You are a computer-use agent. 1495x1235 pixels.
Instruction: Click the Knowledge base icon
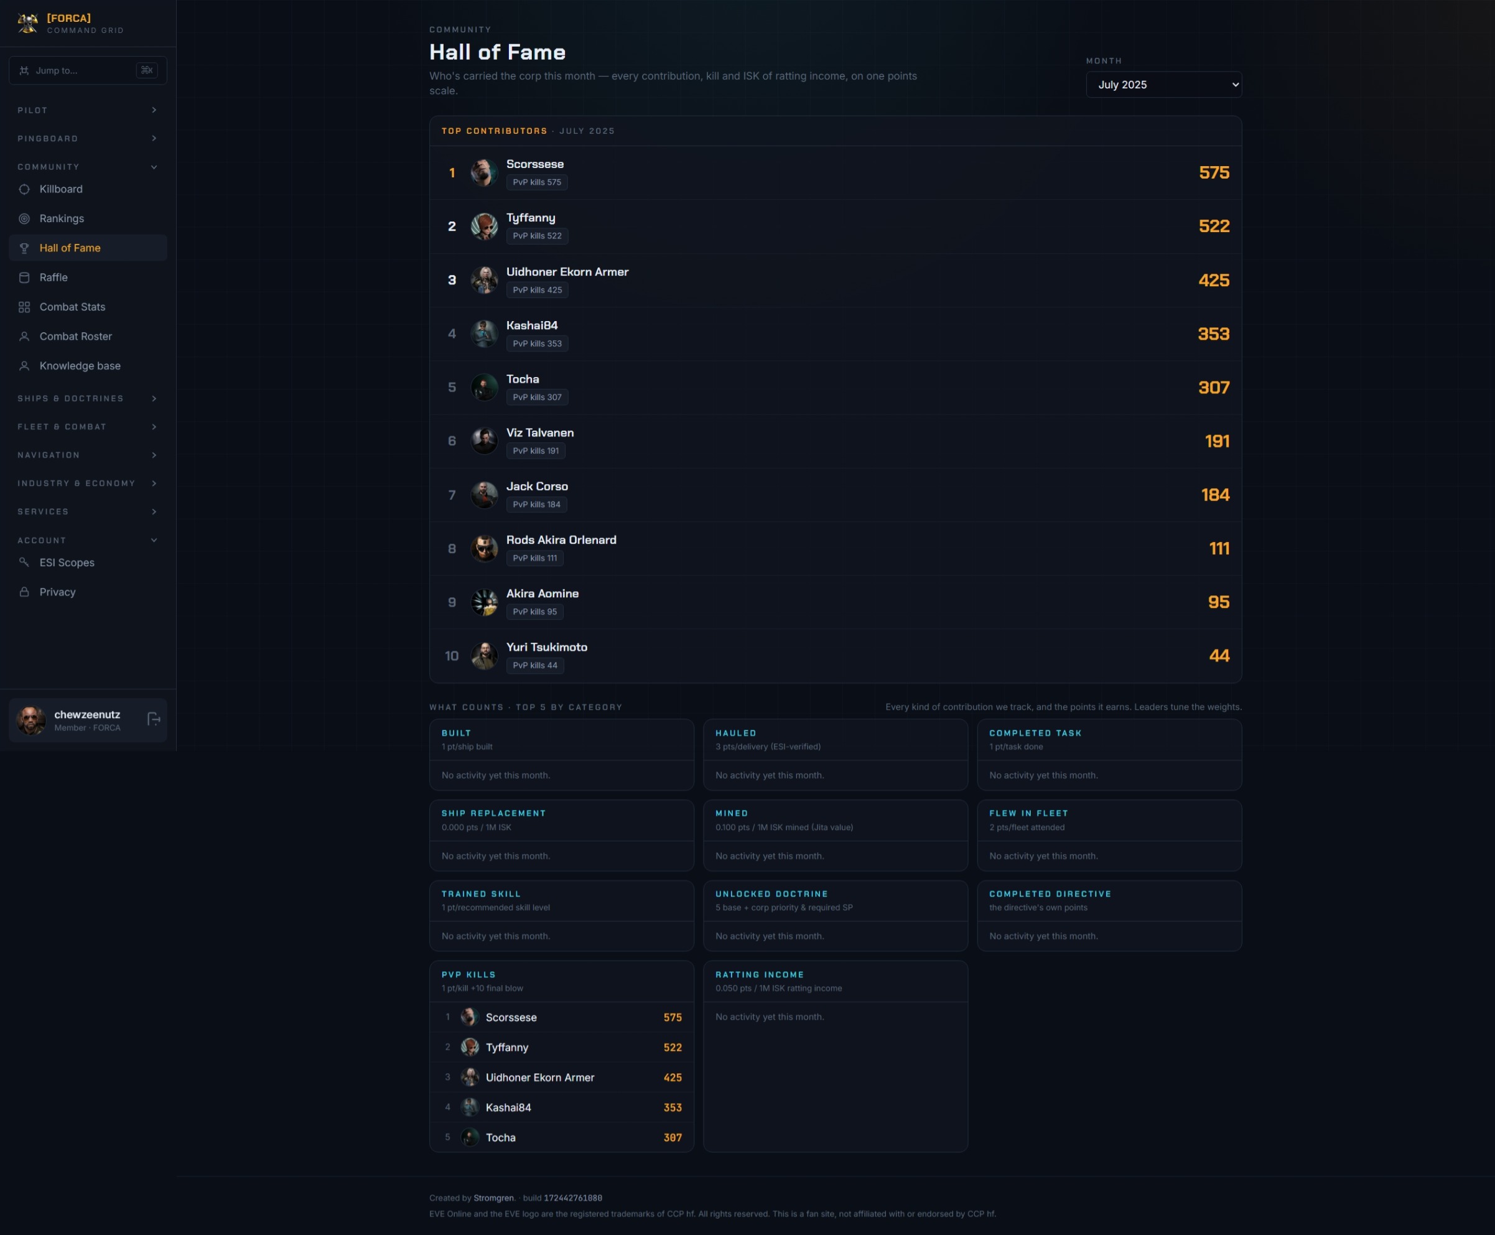coord(24,366)
